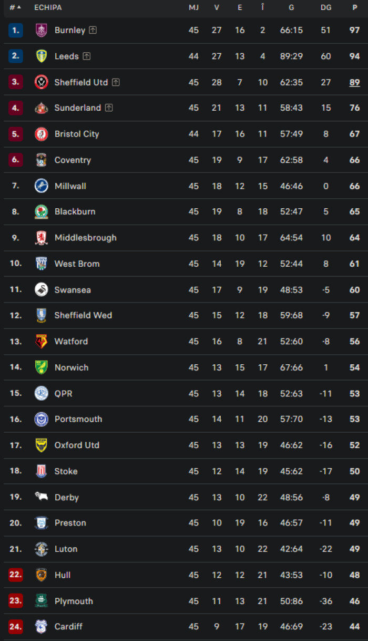Click the Watford club crest
The width and height of the screenshot is (368, 641).
pyautogui.click(x=41, y=341)
